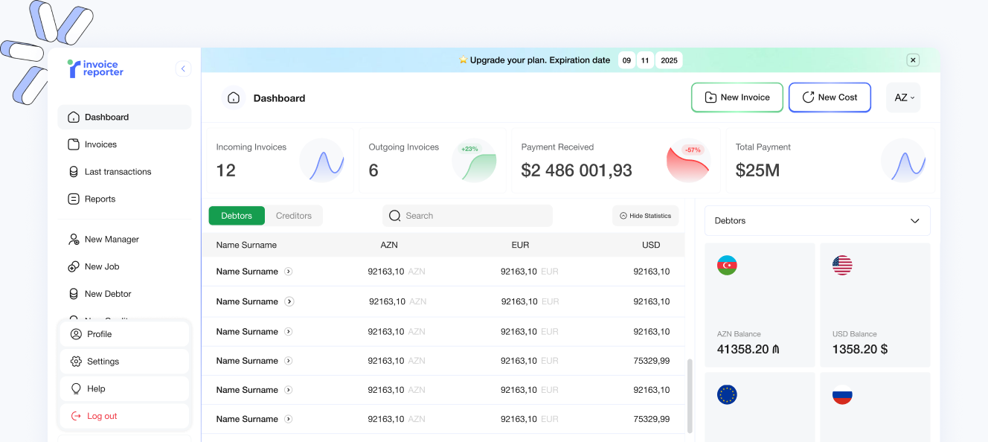The height and width of the screenshot is (442, 988).
Task: Click the $25M total payment value
Action: pos(757,170)
